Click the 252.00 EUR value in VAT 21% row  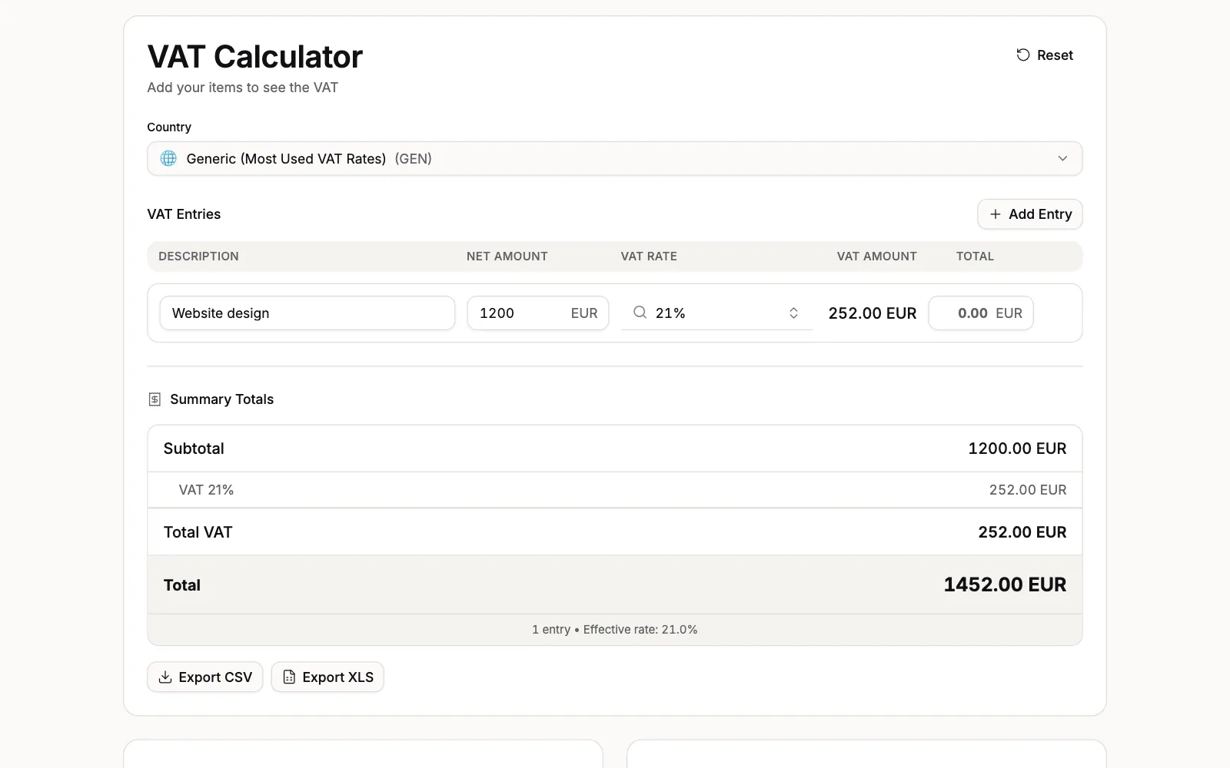[1028, 490]
